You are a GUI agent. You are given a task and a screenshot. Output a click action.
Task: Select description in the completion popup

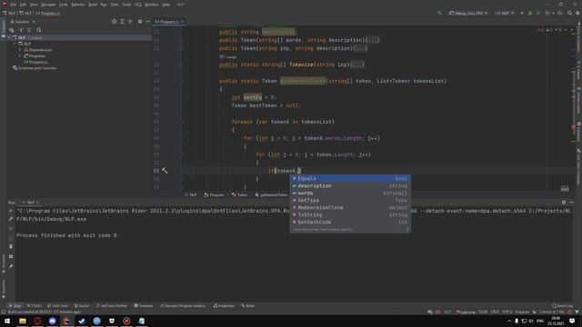click(x=350, y=185)
